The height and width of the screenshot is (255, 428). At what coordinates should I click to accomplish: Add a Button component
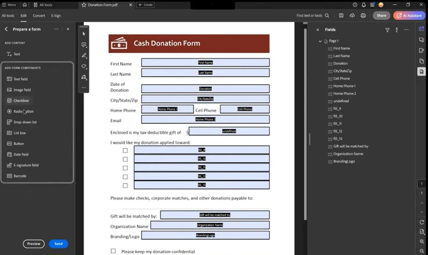[x=16, y=144]
